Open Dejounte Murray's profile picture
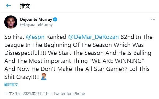Screen dimensions: 159x99 coord(11,22)
